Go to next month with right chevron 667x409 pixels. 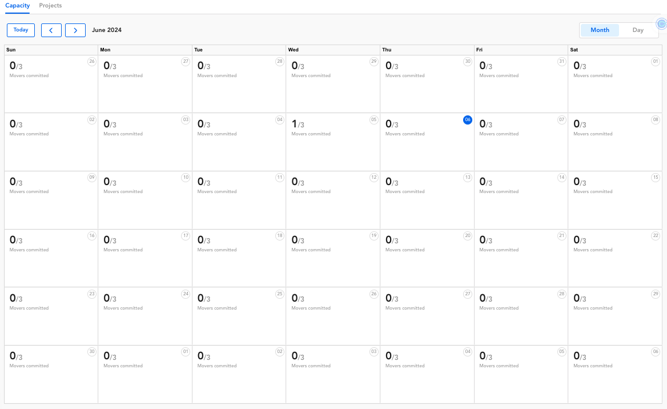[75, 30]
